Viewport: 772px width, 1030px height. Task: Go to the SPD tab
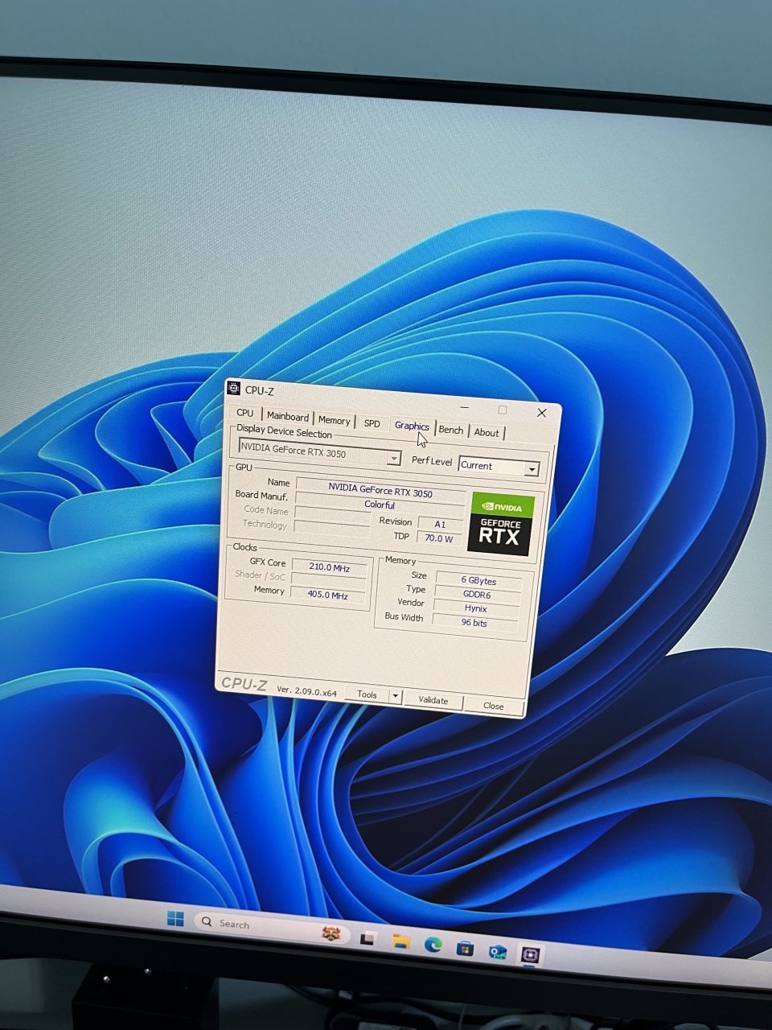tap(372, 423)
